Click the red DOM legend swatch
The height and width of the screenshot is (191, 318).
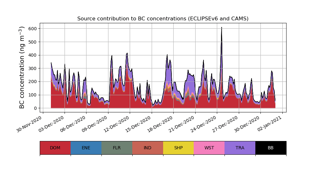pyautogui.click(x=55, y=148)
